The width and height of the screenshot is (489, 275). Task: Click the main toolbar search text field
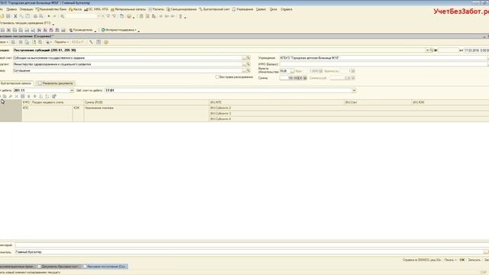tap(82, 16)
